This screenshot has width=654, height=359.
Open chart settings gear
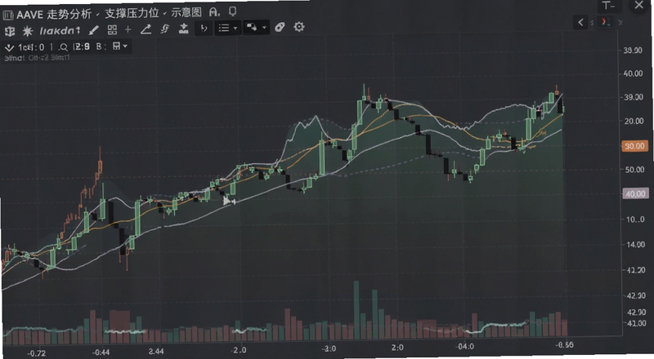coord(298,27)
